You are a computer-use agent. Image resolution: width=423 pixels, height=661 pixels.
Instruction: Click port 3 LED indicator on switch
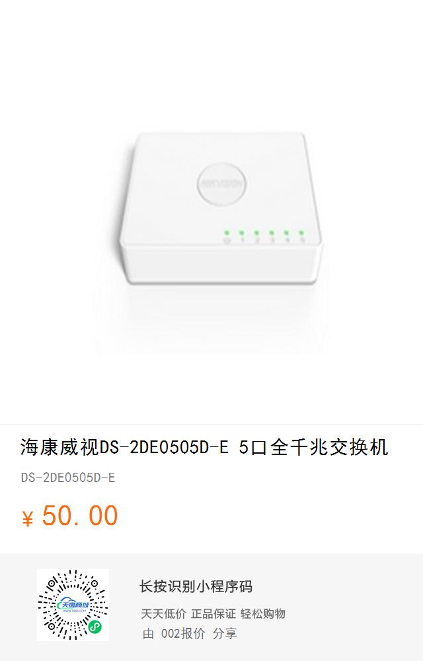(271, 232)
